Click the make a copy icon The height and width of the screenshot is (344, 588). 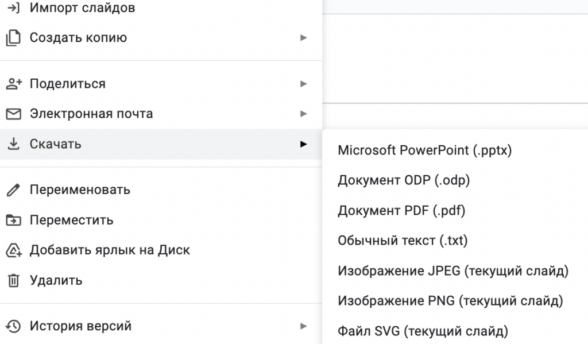(13, 37)
